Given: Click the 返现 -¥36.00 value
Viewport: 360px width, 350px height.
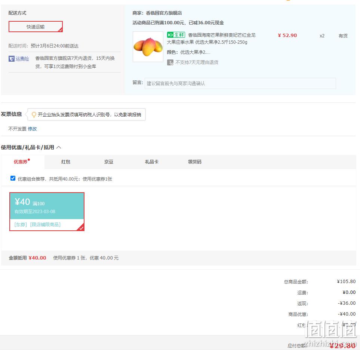Looking at the screenshot, I should pos(347,303).
